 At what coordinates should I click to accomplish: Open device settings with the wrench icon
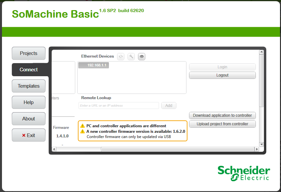[x=131, y=56]
